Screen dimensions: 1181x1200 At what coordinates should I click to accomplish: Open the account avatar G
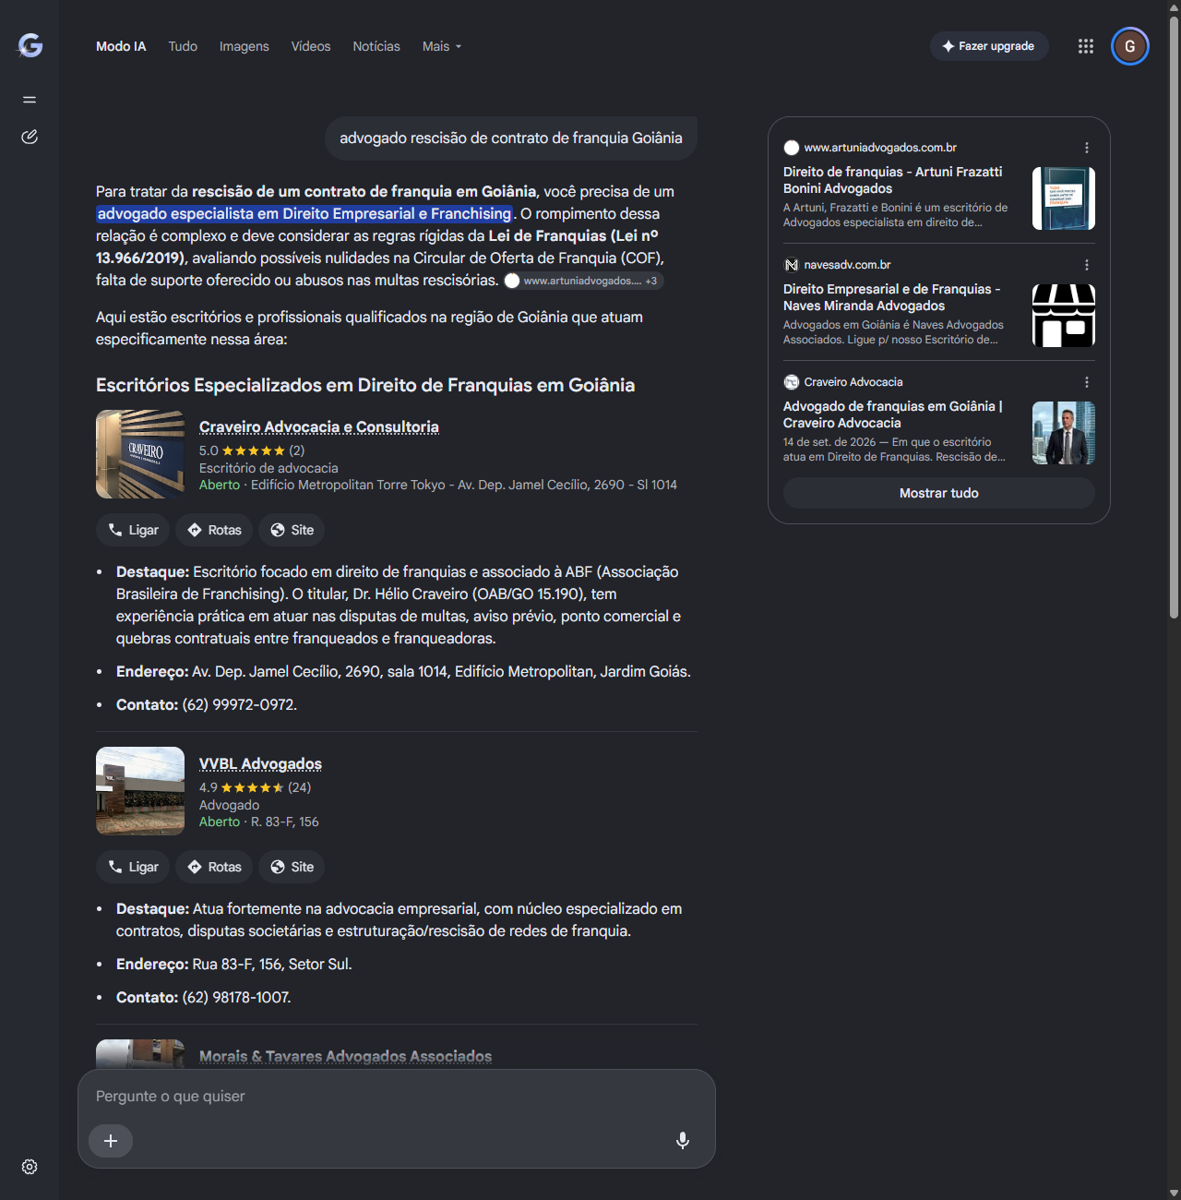tap(1130, 46)
